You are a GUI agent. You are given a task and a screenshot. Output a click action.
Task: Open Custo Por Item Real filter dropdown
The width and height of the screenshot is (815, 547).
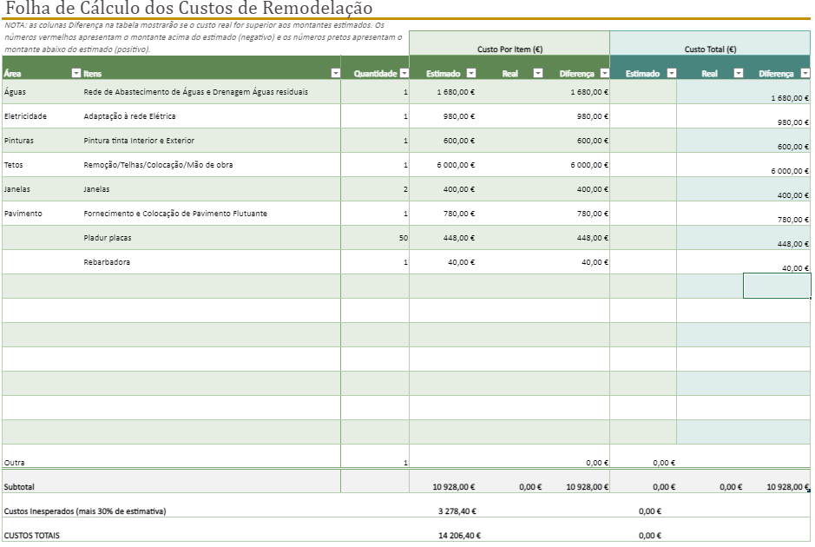(538, 73)
